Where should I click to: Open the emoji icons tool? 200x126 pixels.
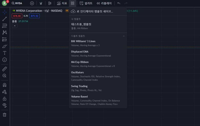point(5,60)
